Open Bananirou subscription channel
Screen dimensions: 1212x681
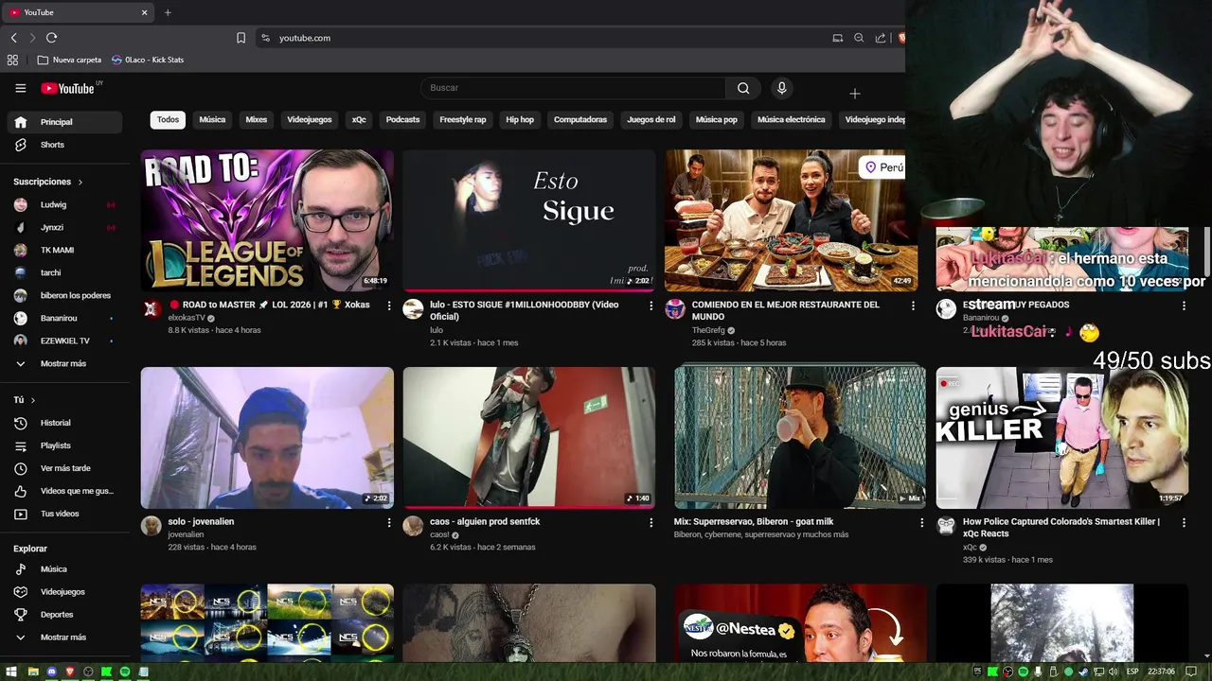coord(64,318)
